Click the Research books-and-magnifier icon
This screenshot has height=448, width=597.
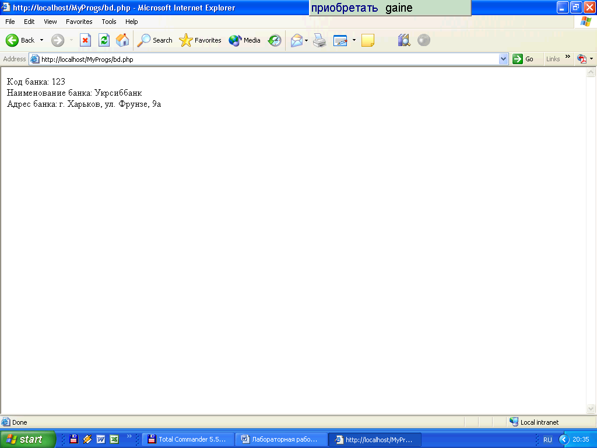point(405,40)
